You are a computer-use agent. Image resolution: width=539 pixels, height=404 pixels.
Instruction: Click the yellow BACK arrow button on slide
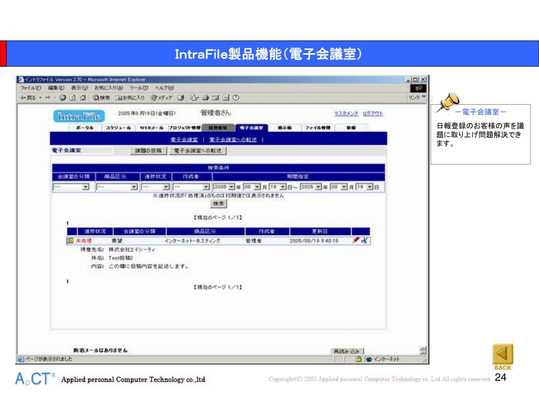click(x=503, y=357)
